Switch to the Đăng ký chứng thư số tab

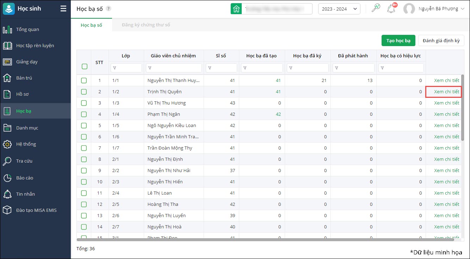(146, 25)
